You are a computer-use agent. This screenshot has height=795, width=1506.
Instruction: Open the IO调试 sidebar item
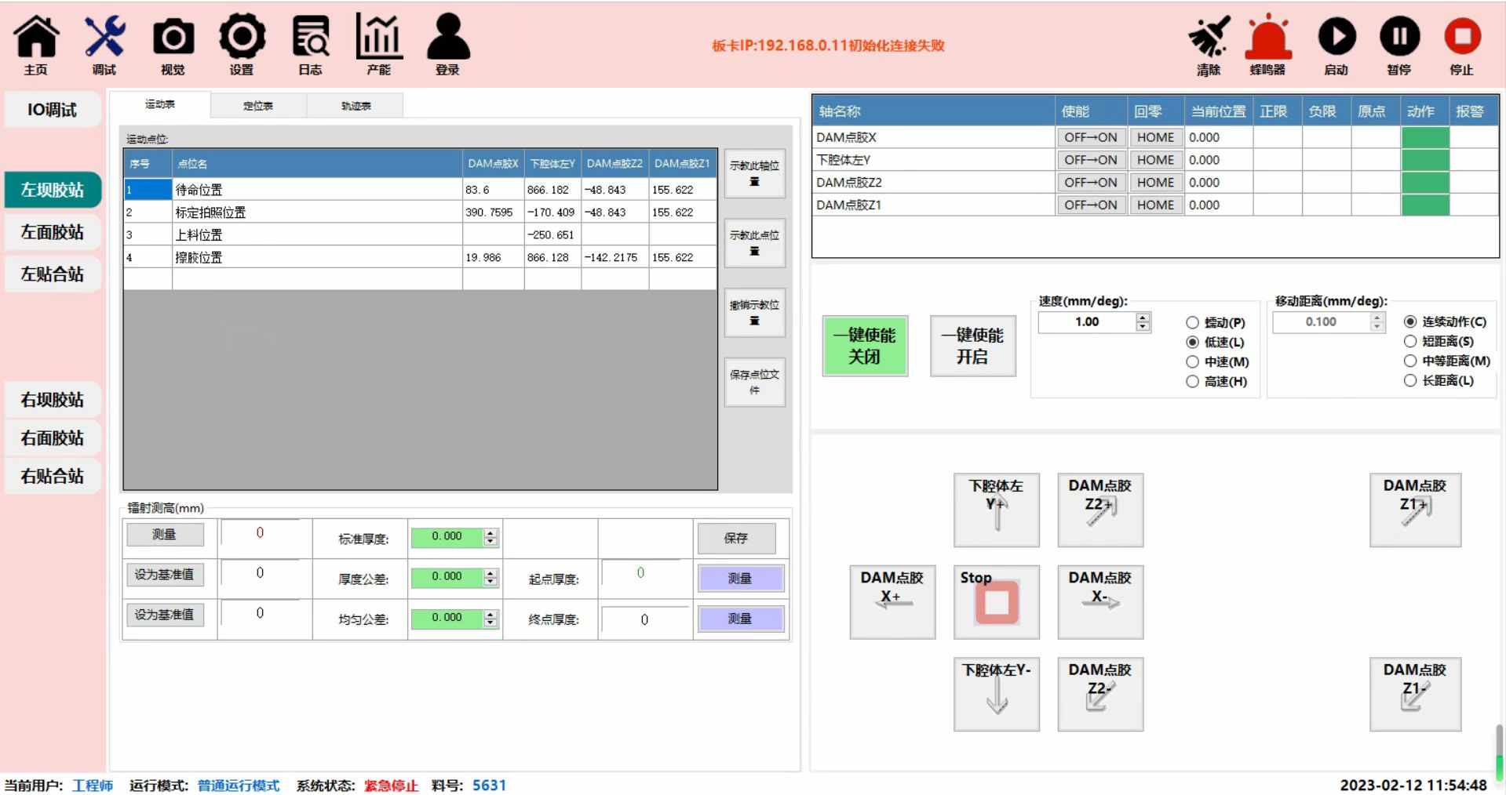(x=53, y=110)
